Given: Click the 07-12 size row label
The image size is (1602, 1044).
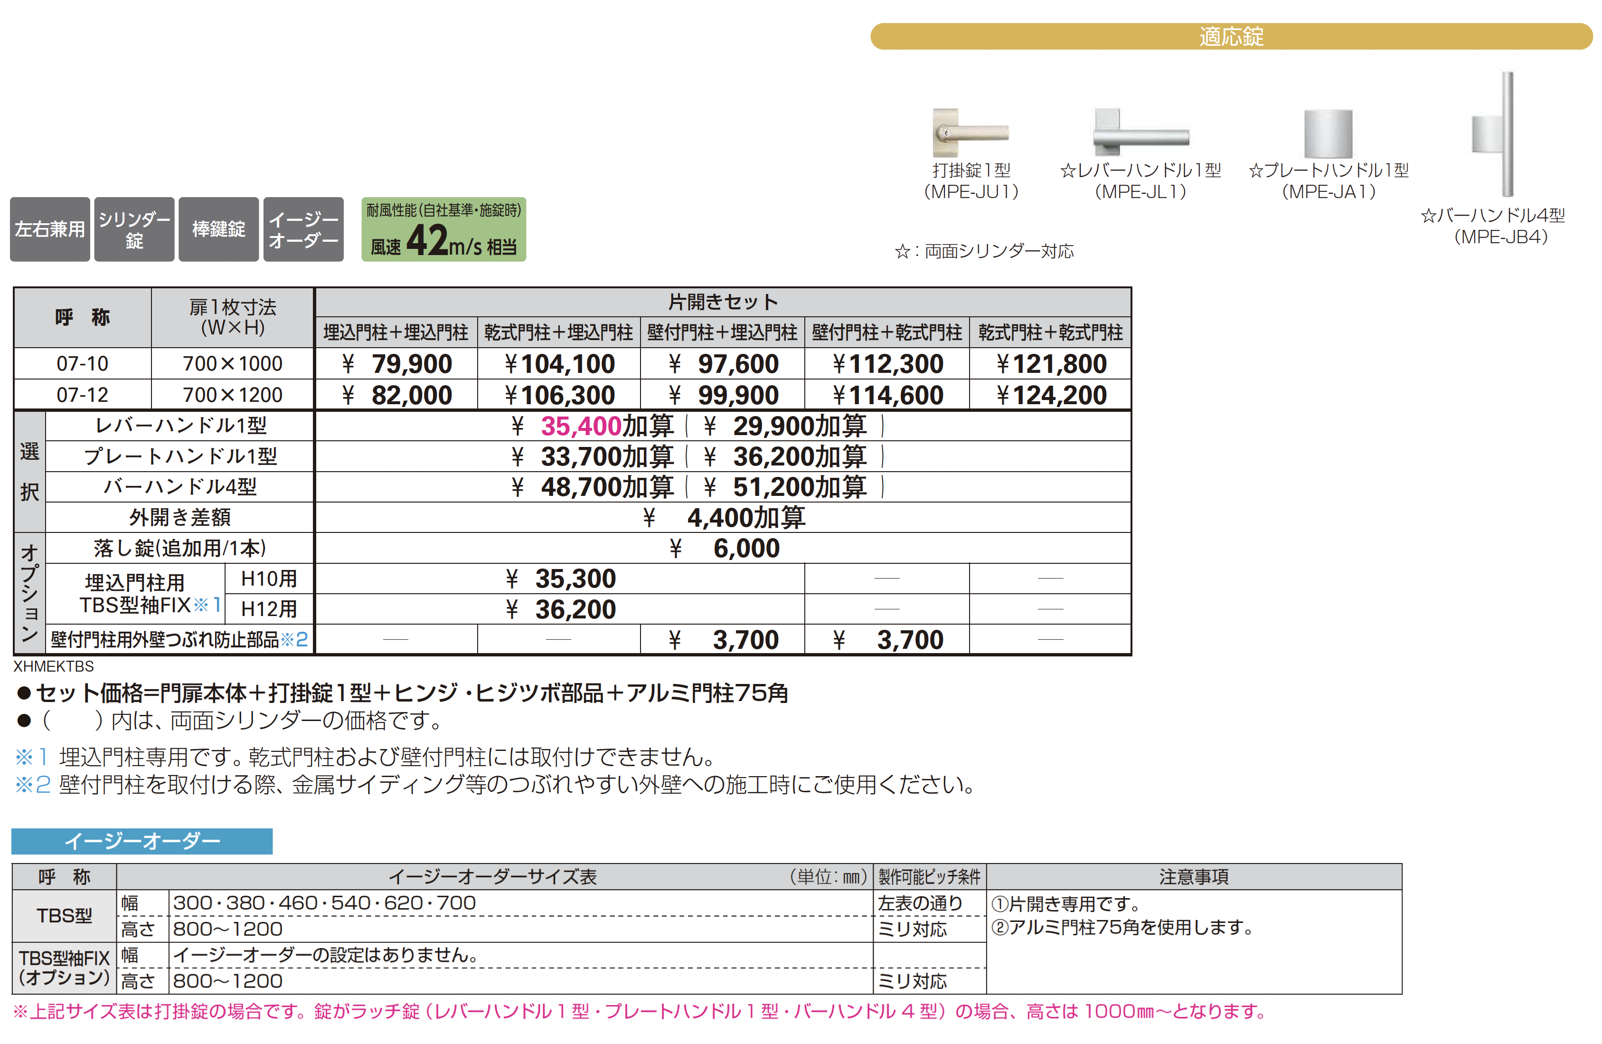Looking at the screenshot, I should pyautogui.click(x=82, y=395).
